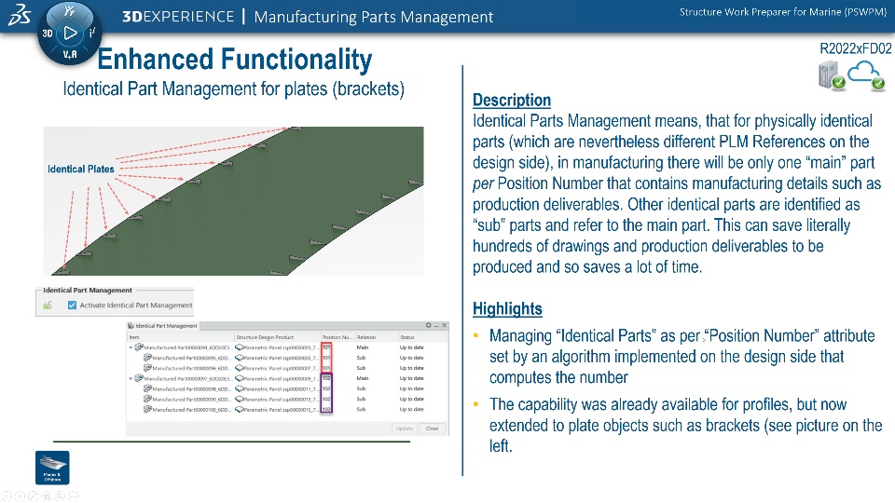Select Manufactured Part00000099 row
The width and height of the screenshot is (895, 503).
pyautogui.click(x=287, y=399)
